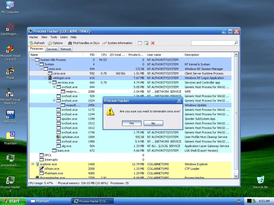Sort by the PID column header

89,55
